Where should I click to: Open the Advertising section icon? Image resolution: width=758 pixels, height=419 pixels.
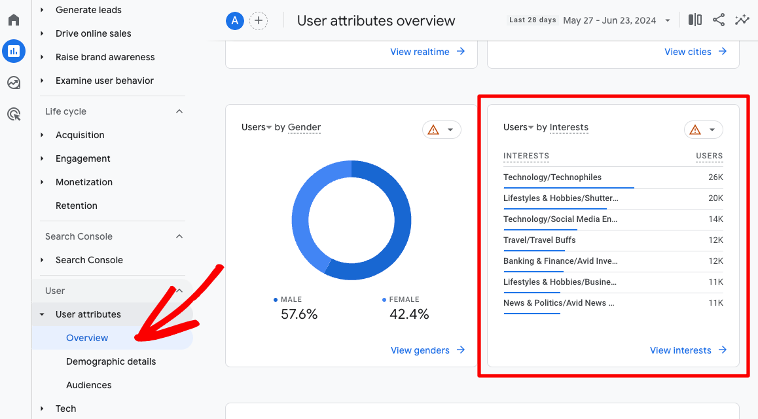(x=14, y=113)
